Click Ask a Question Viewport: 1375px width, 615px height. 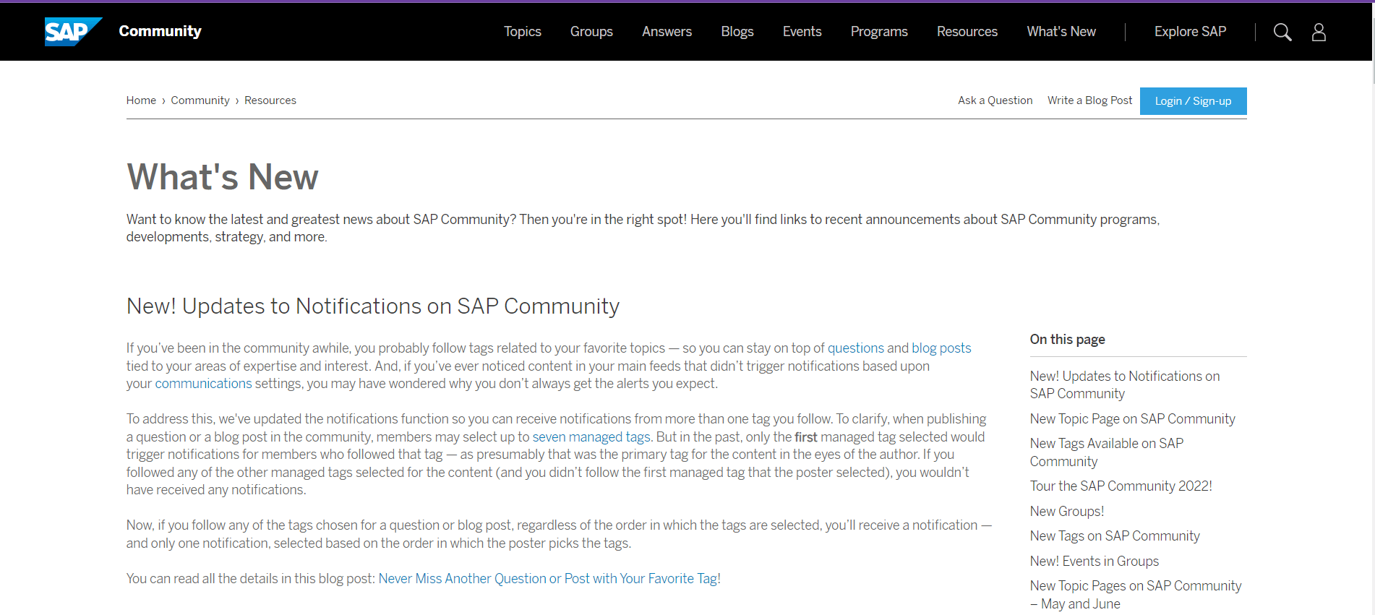tap(995, 100)
